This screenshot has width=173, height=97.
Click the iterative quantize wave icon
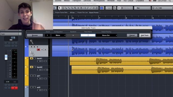pos(156,8)
